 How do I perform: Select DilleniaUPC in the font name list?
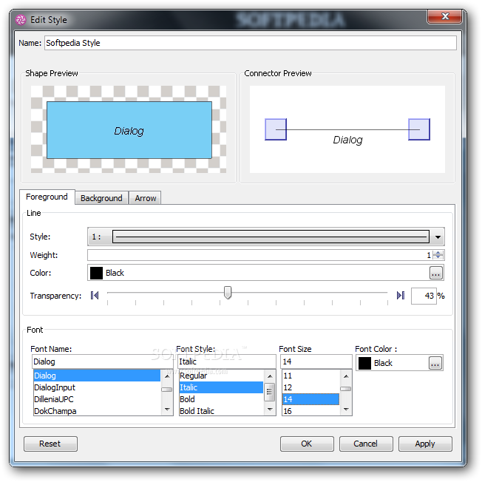click(97, 399)
